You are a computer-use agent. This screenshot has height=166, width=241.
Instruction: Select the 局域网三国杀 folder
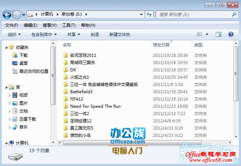[79, 62]
